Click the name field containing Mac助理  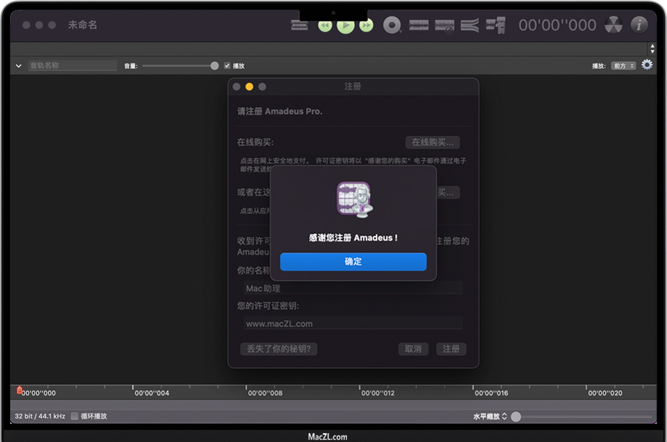[x=353, y=288]
